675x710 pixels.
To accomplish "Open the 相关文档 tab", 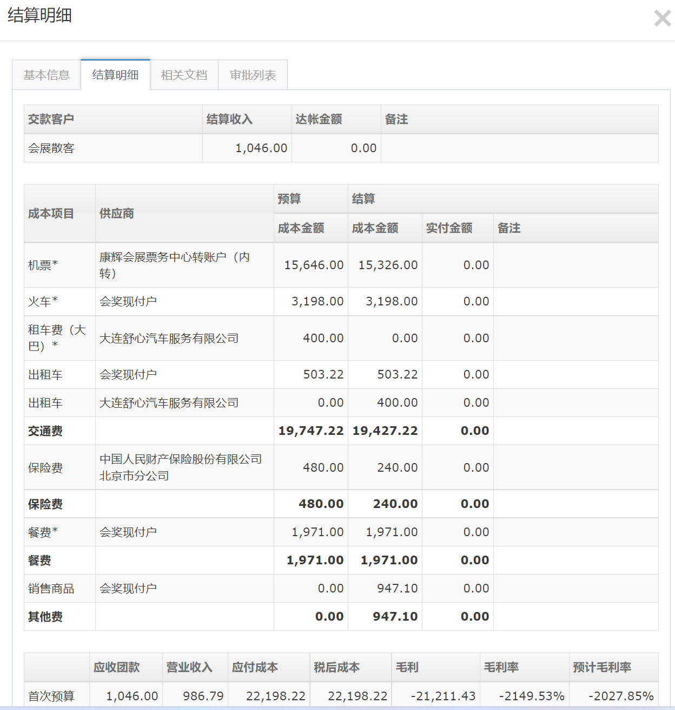I will (184, 75).
